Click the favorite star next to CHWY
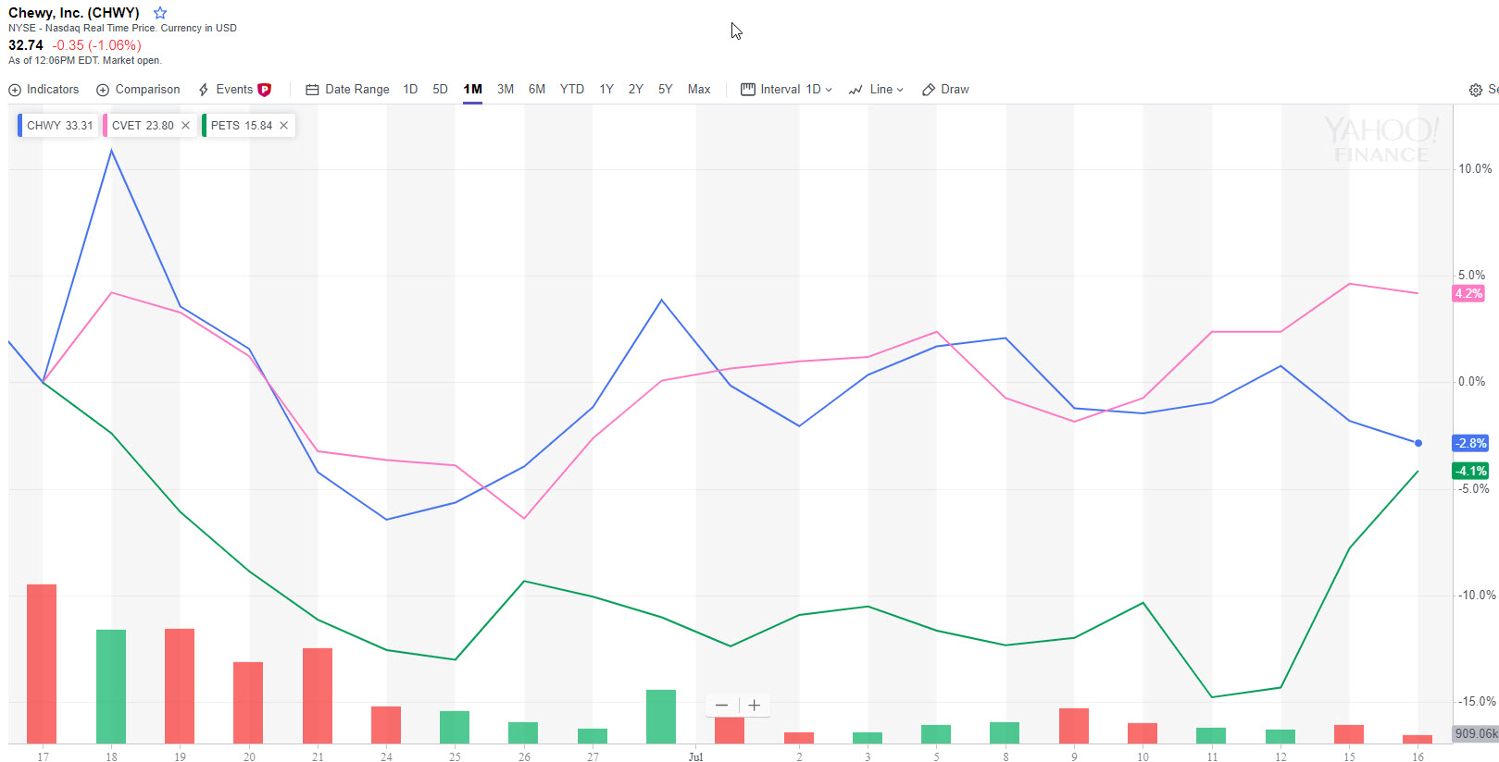The width and height of the screenshot is (1499, 762). coord(160,13)
